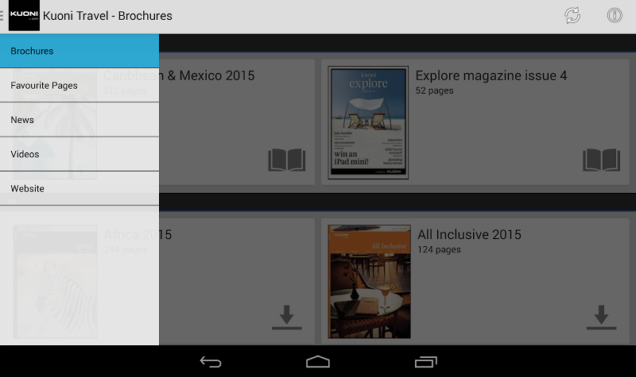Tap the '& Mexico 2015' title text
636x377 pixels.
(x=211, y=75)
